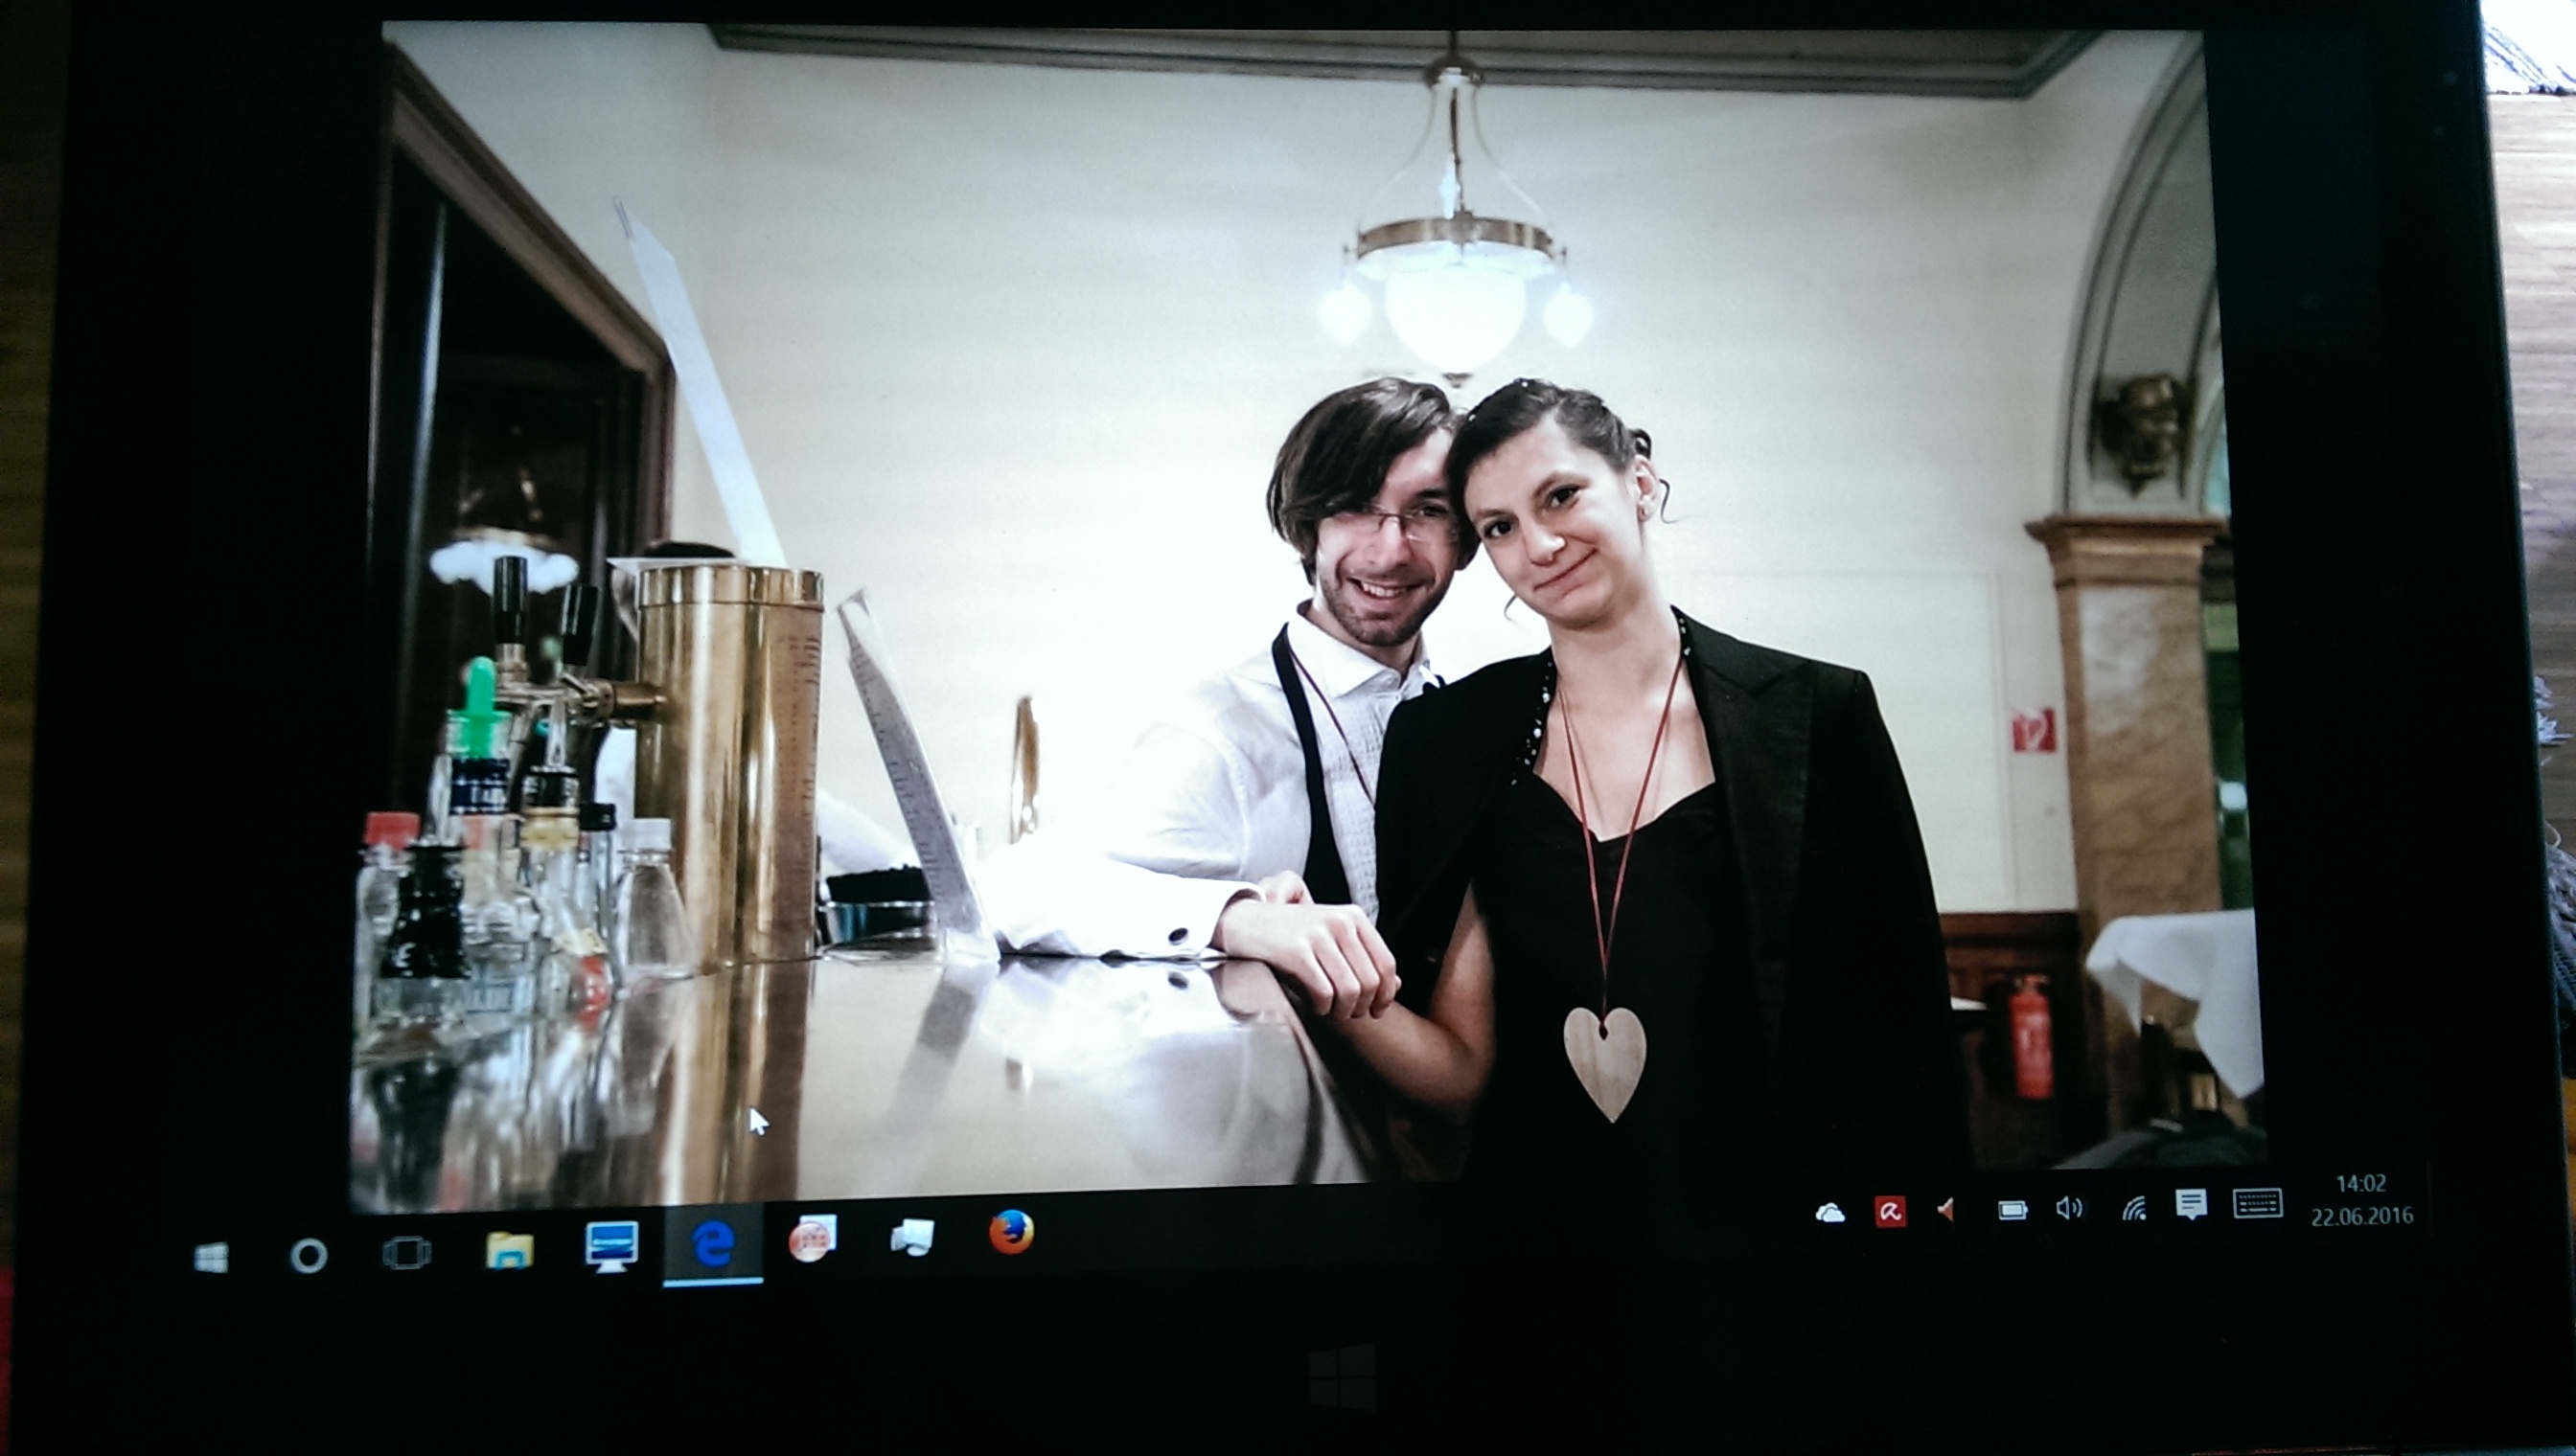The height and width of the screenshot is (1456, 2576).
Task: Launch Firefox from the taskbar
Action: (1011, 1232)
